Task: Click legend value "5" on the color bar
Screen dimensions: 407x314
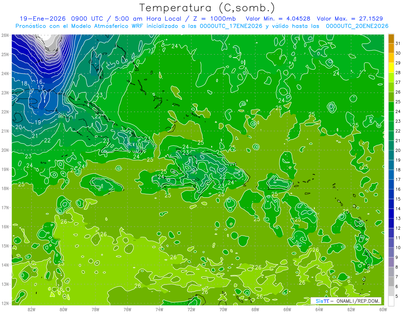Action: tap(397, 296)
